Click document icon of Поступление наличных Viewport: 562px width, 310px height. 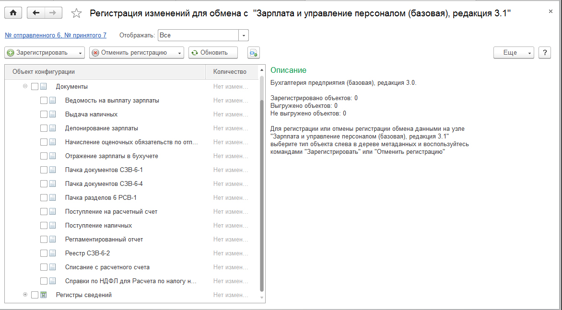[x=53, y=226]
